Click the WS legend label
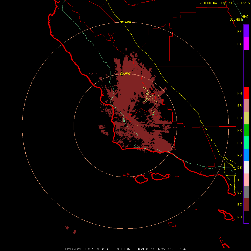251x251 pixels. (239, 155)
